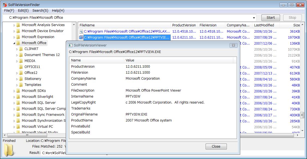This screenshot has height=159, width=307.
Task: Click the Stationery folder icon
Action: [x=21, y=79]
